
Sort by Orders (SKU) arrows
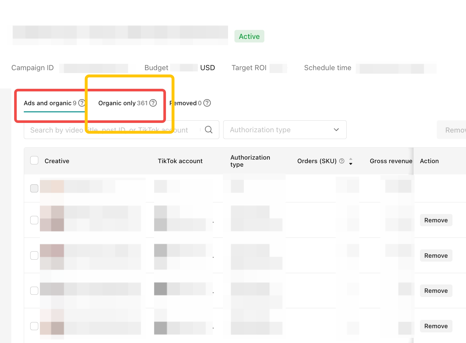[351, 161]
